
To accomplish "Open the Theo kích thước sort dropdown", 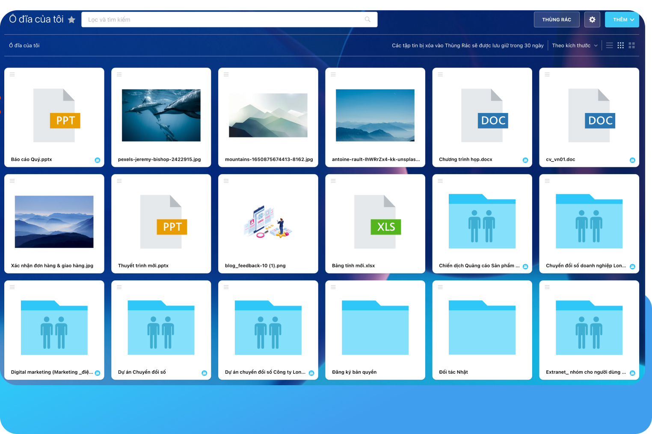I will pos(575,45).
